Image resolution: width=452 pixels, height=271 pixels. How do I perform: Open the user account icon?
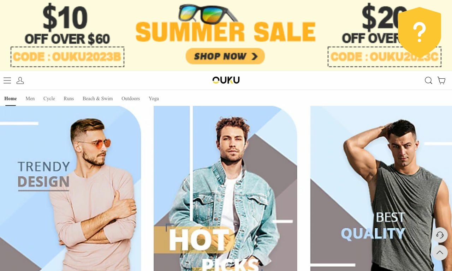tap(20, 80)
